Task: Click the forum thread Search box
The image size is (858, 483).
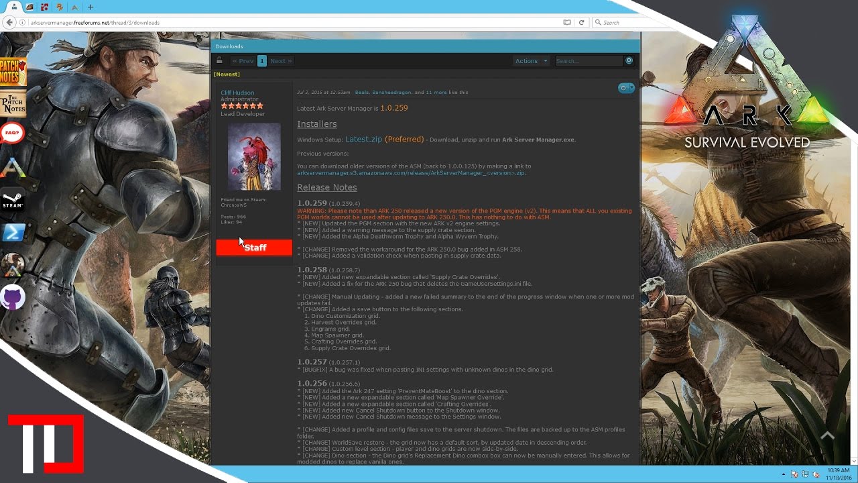Action: coord(589,61)
